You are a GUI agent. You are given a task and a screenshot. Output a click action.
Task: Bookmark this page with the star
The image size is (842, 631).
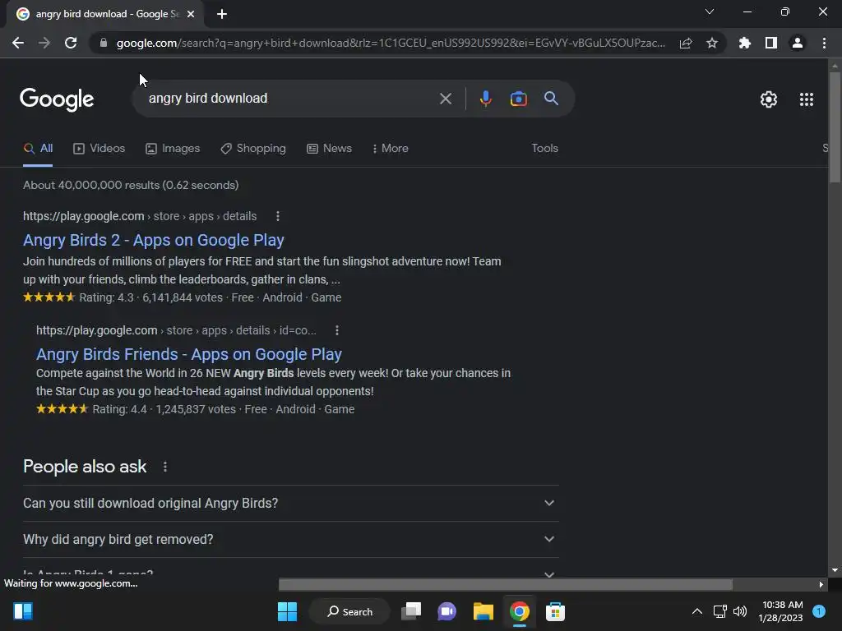pyautogui.click(x=712, y=43)
